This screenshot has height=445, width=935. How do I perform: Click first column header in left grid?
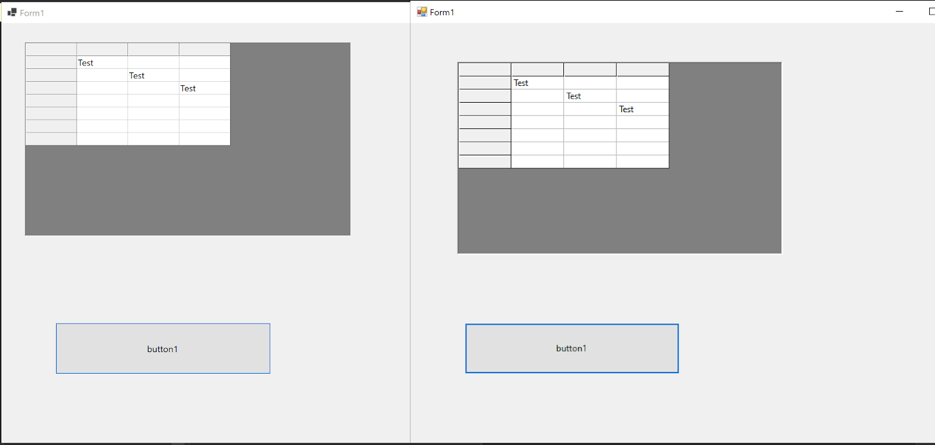point(102,50)
